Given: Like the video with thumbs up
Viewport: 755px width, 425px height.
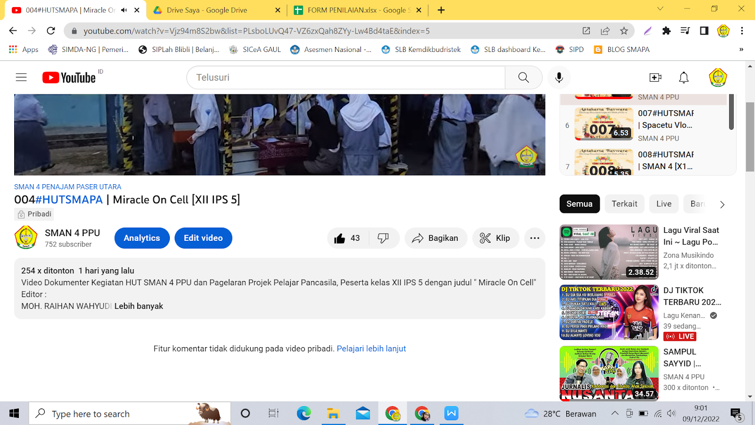Looking at the screenshot, I should 348,238.
